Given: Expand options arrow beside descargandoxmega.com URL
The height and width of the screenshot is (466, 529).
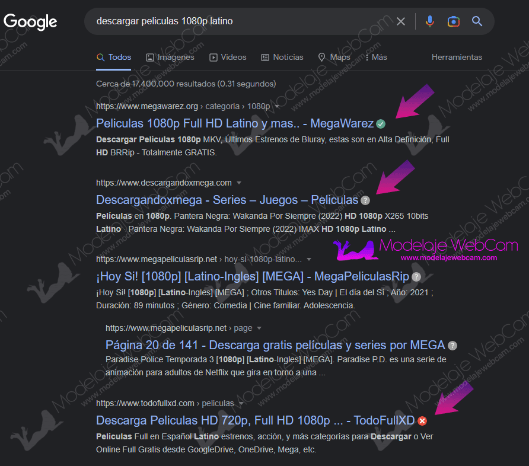Looking at the screenshot, I should tap(239, 183).
